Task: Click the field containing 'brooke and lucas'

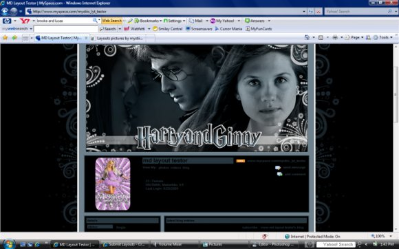Action: [64, 21]
